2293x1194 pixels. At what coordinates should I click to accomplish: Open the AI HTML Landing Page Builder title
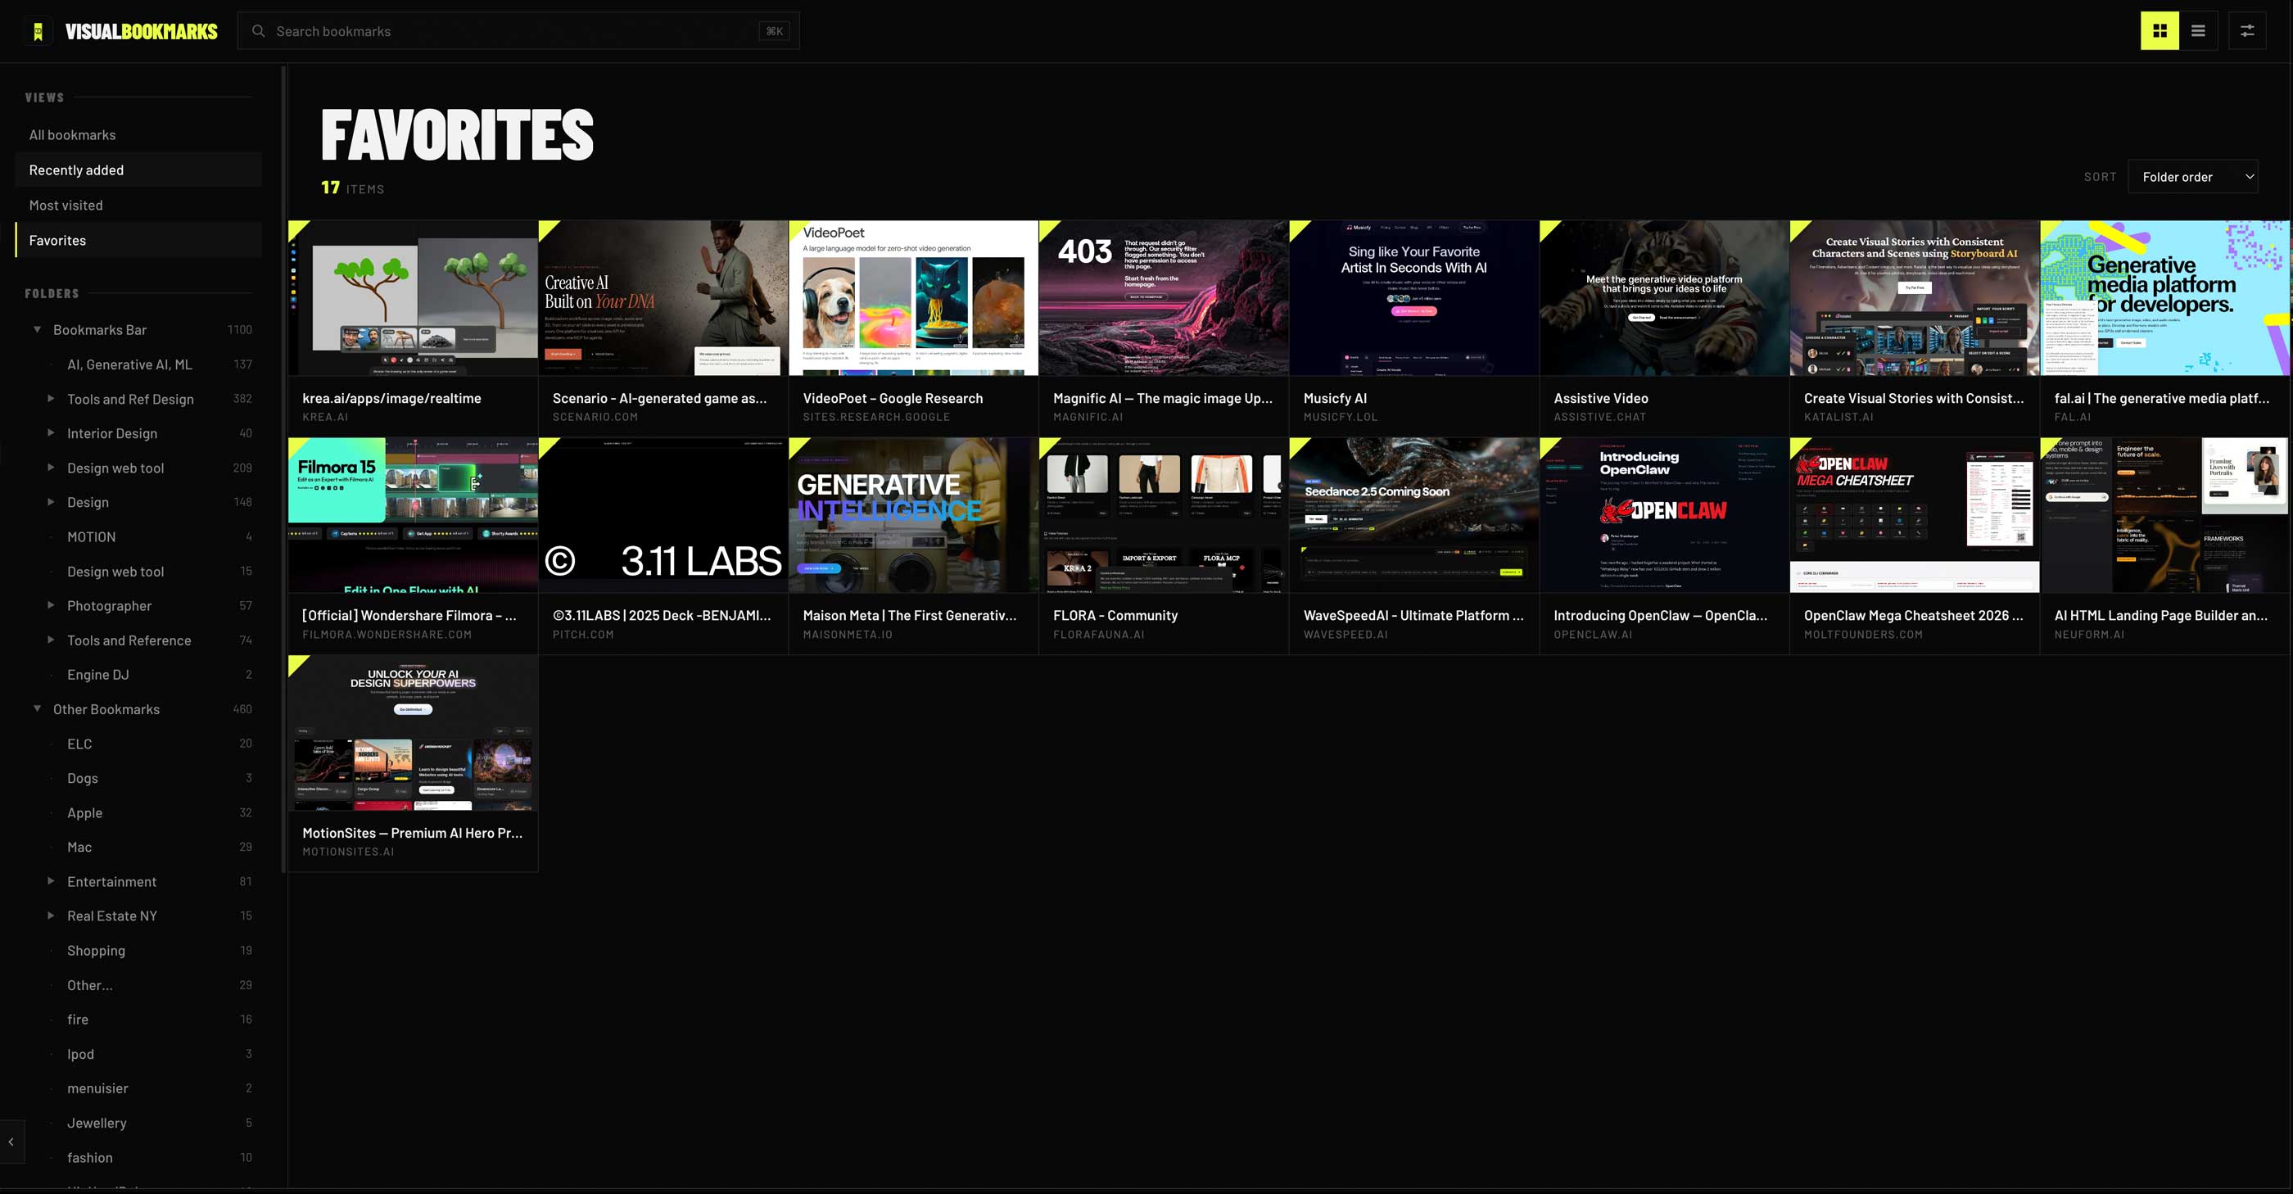tap(2161, 615)
